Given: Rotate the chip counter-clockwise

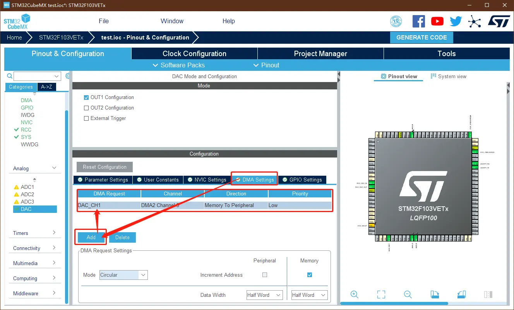Looking at the screenshot, I should click(461, 295).
